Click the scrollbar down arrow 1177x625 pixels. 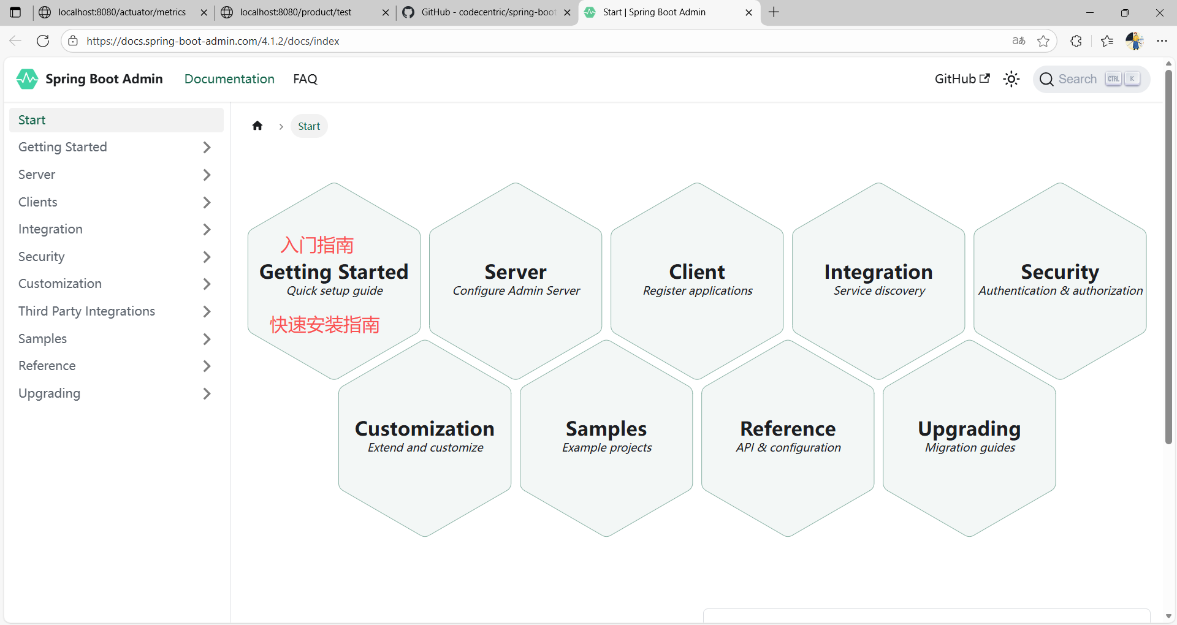point(1168,616)
